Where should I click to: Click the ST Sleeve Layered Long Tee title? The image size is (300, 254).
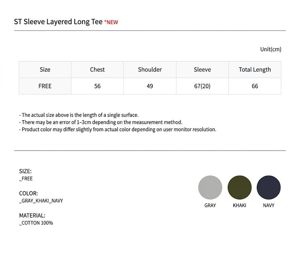click(58, 22)
